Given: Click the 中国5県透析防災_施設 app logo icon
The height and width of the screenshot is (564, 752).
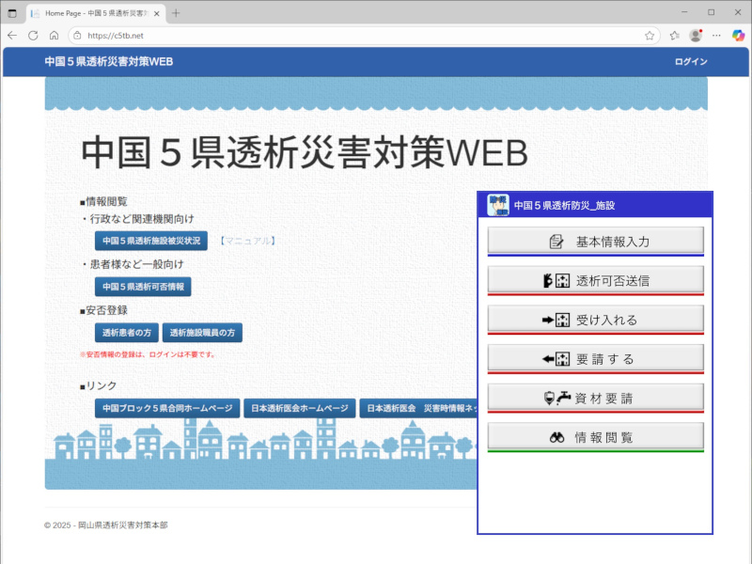Looking at the screenshot, I should click(x=498, y=205).
